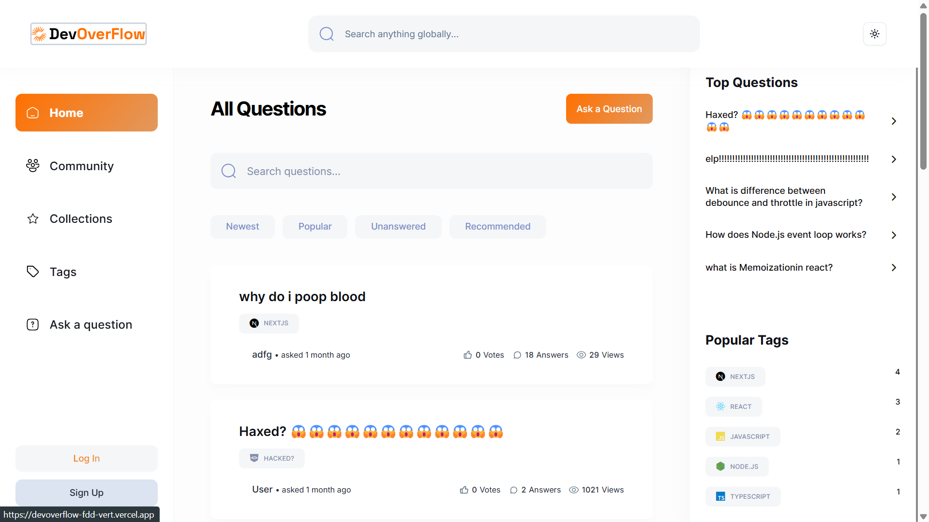This screenshot has width=929, height=522.
Task: Click the React atom icon on the REACT tag
Action: click(x=720, y=406)
